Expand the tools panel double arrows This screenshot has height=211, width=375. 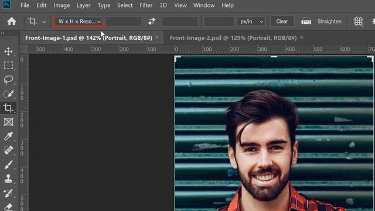[x=2, y=33]
